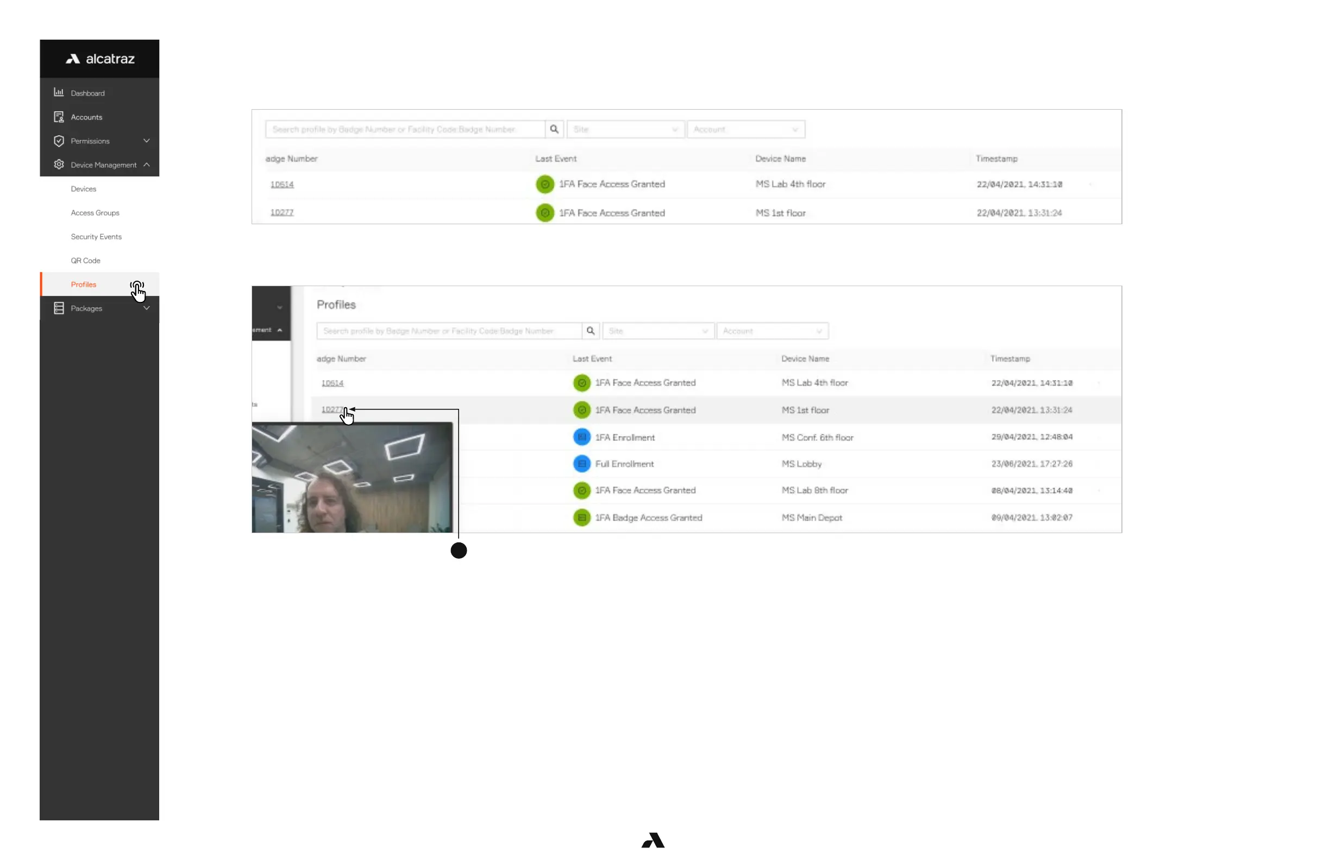Click the search magnifier in upper panel

click(554, 130)
